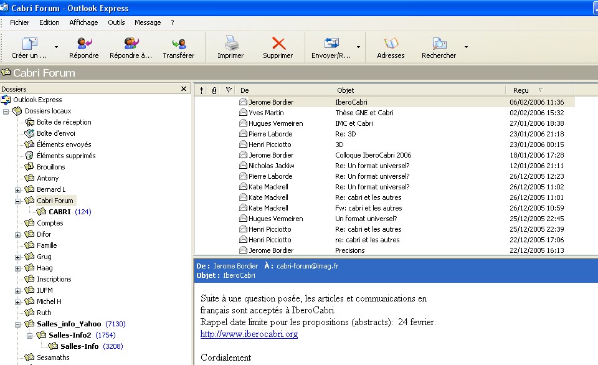Collapse the Salles-Info2 subfolder
Image resolution: width=598 pixels, height=365 pixels.
tap(29, 336)
